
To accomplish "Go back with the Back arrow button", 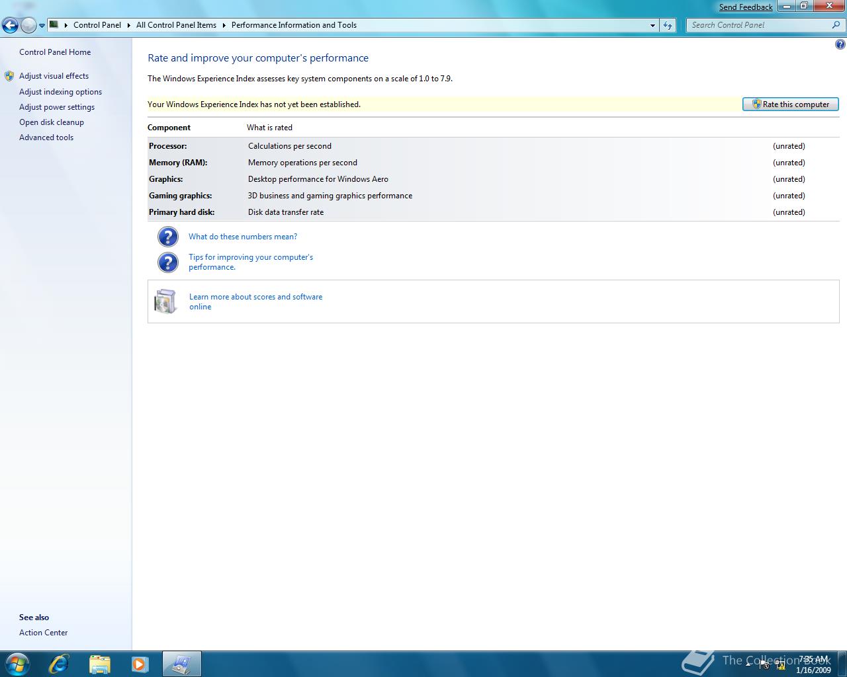I will tap(10, 26).
